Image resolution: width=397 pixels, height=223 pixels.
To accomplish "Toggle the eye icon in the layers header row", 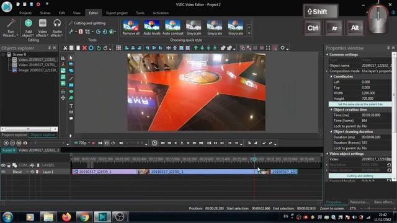I will (3, 165).
